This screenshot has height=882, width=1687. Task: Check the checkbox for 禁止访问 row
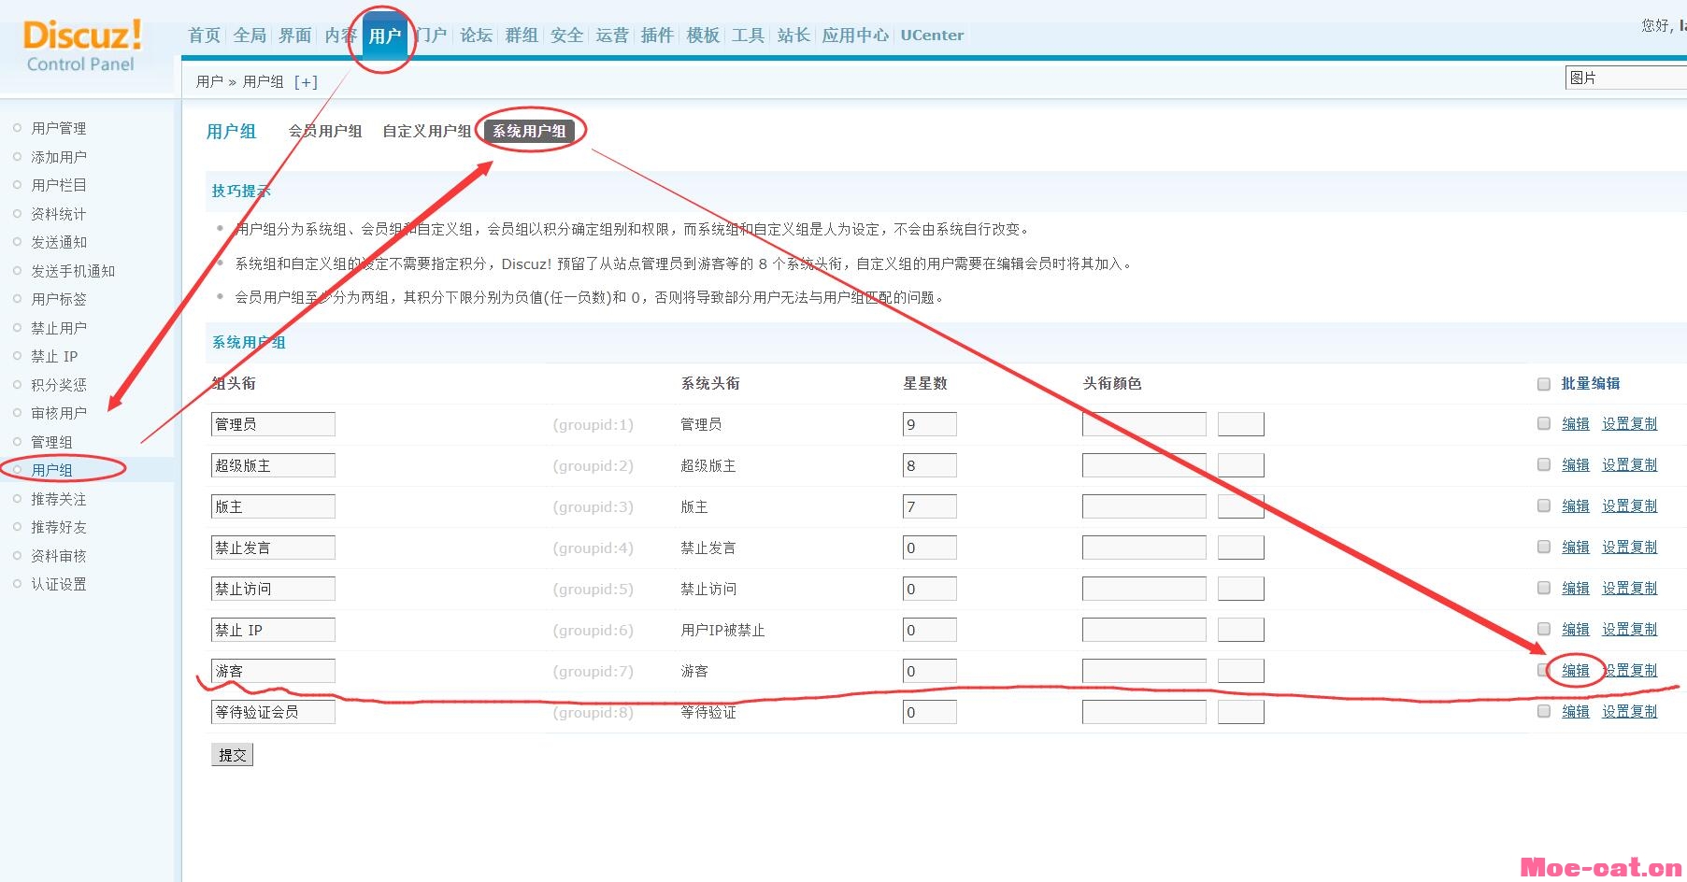(x=1544, y=589)
